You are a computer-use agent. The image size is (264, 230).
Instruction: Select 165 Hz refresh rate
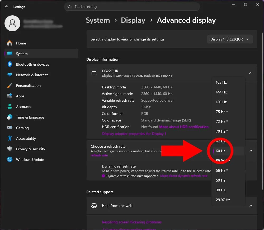(228, 82)
